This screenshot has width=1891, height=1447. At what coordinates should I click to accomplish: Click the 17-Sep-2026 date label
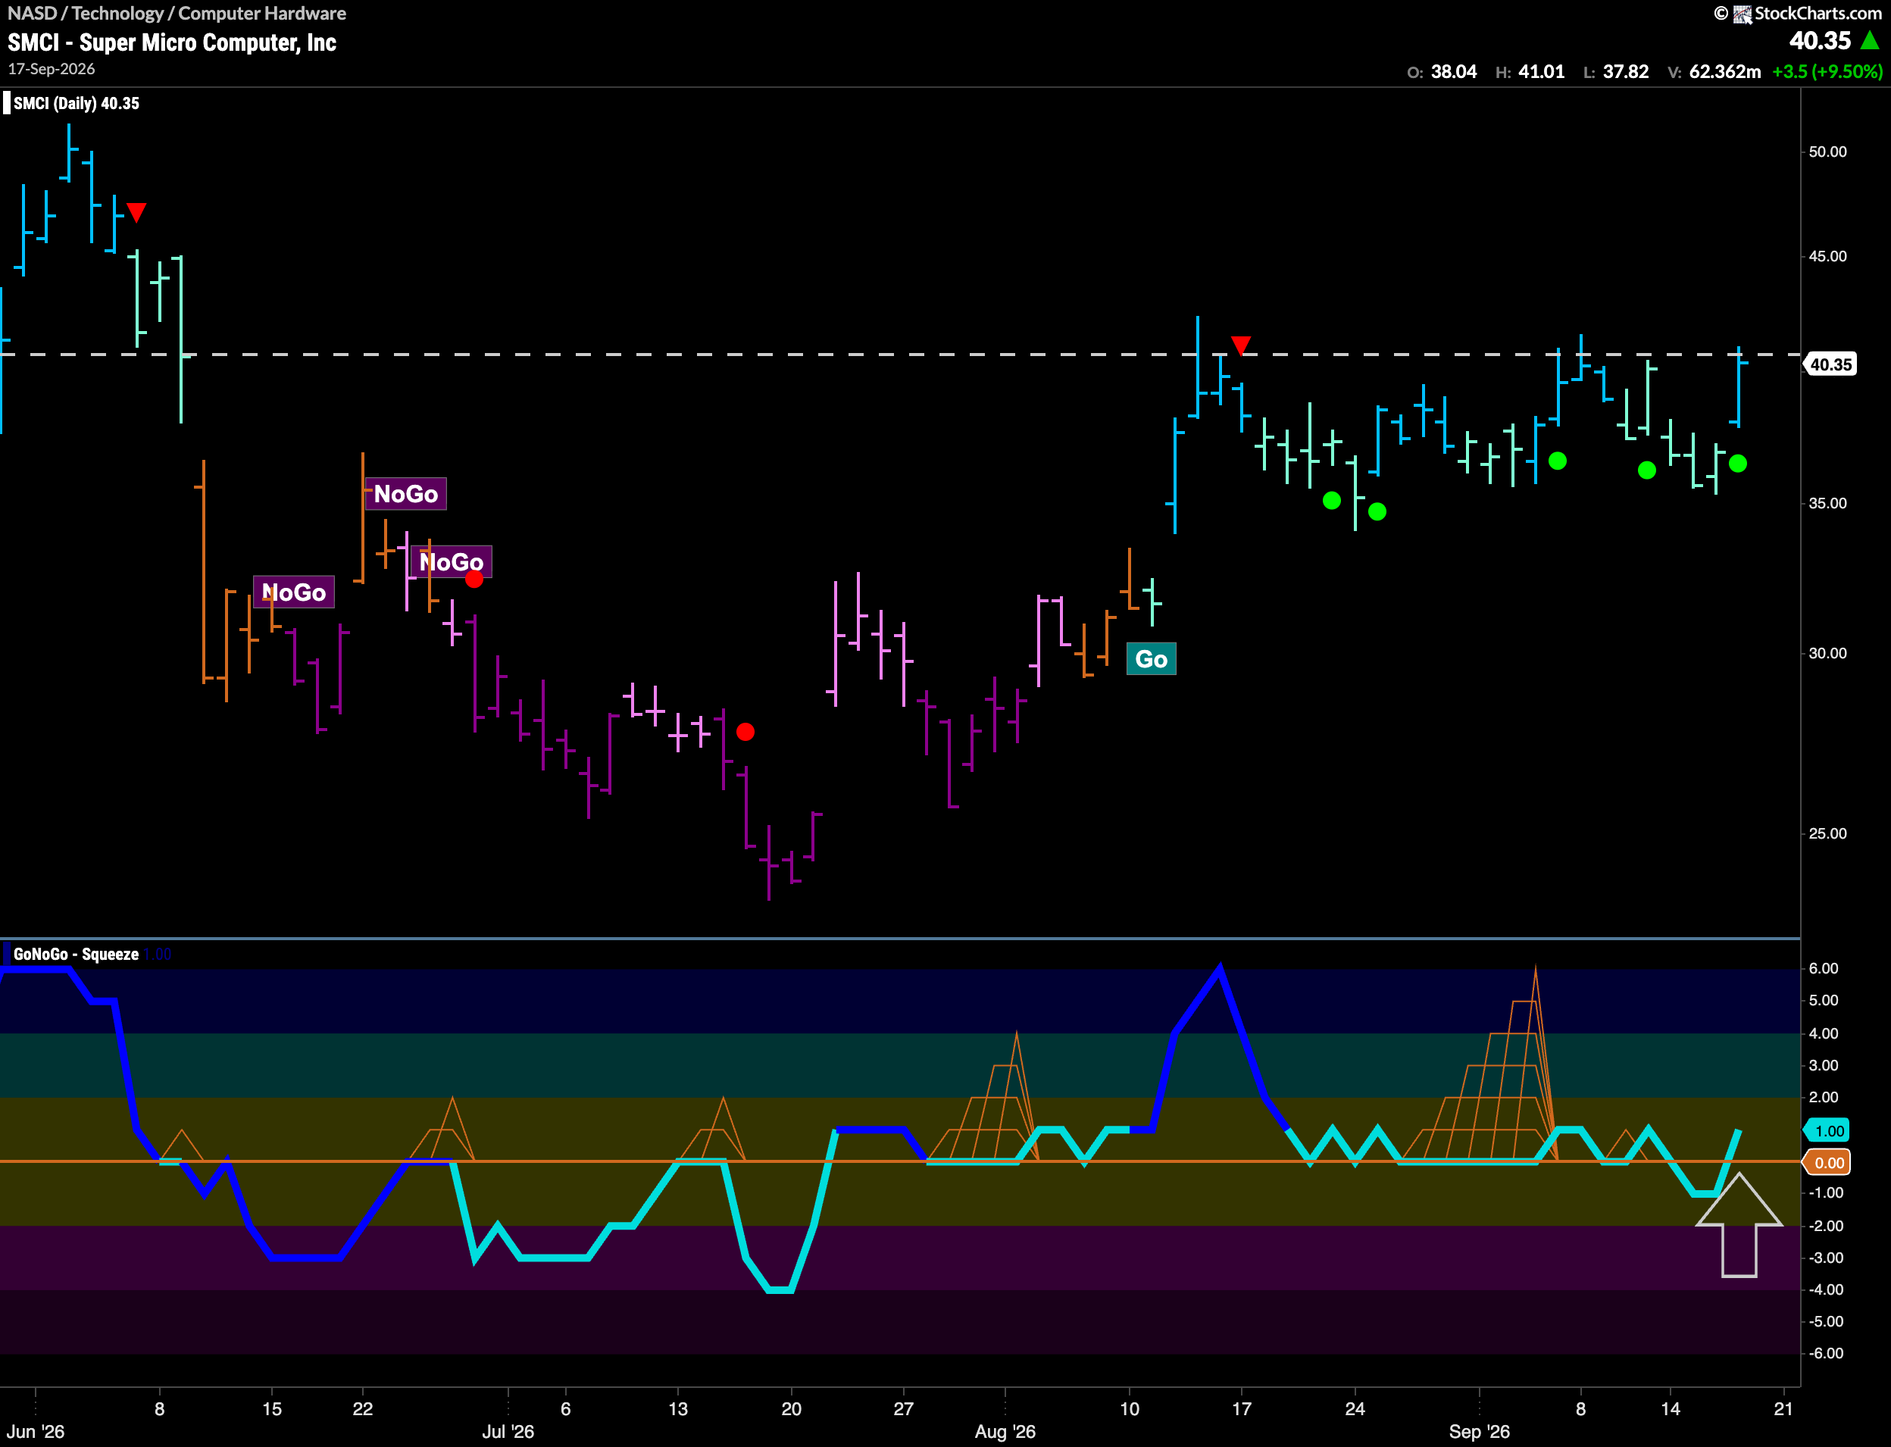(x=52, y=69)
